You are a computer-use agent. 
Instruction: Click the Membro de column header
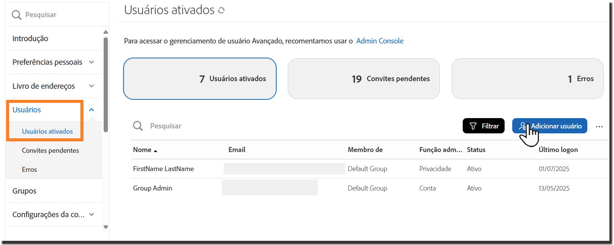tap(365, 150)
